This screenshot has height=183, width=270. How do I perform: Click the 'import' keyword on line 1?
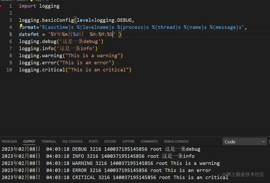coord(28,6)
